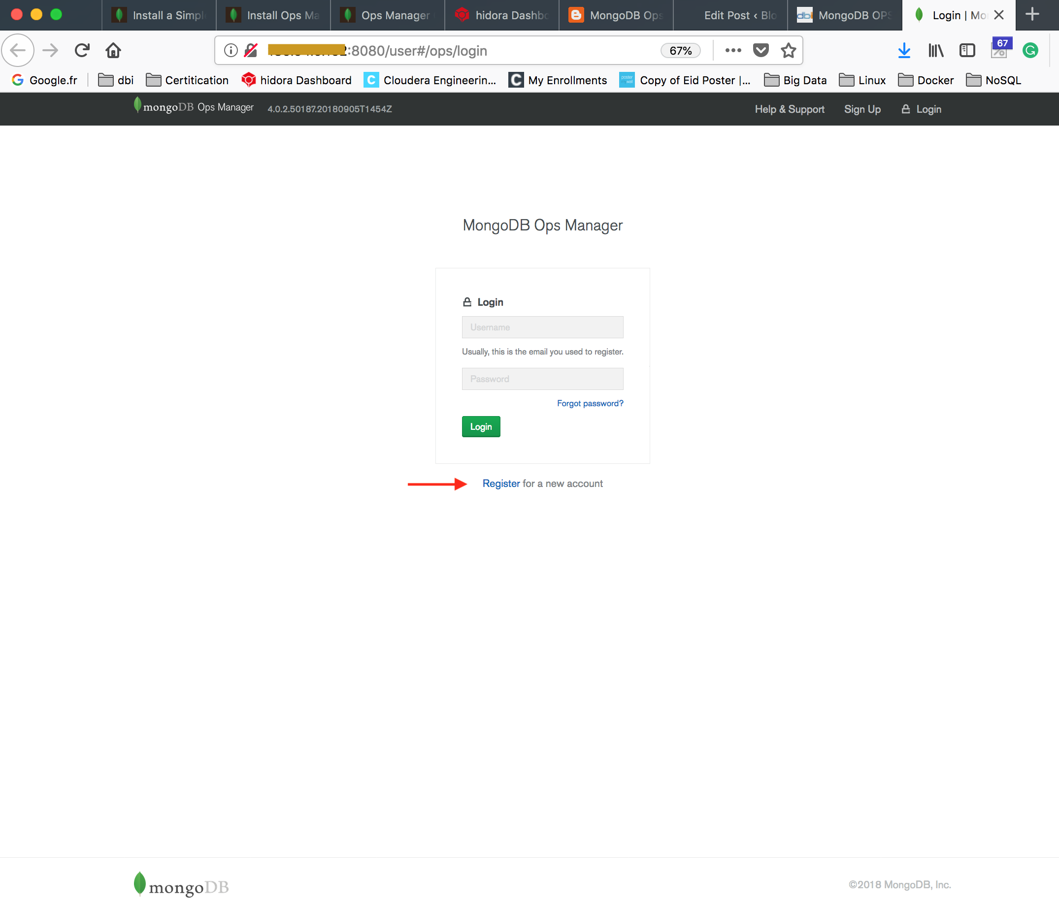Click the extension icon with 67 badge

[x=1000, y=48]
